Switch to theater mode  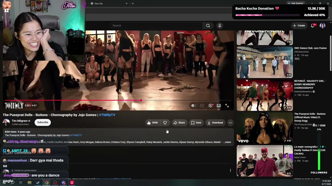(x=219, y=105)
